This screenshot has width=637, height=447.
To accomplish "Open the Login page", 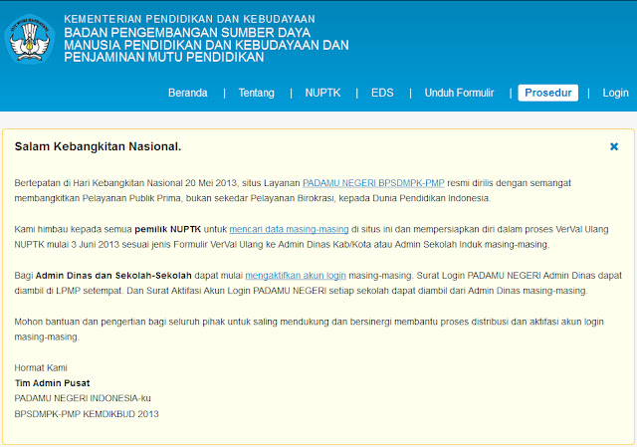I will 615,93.
